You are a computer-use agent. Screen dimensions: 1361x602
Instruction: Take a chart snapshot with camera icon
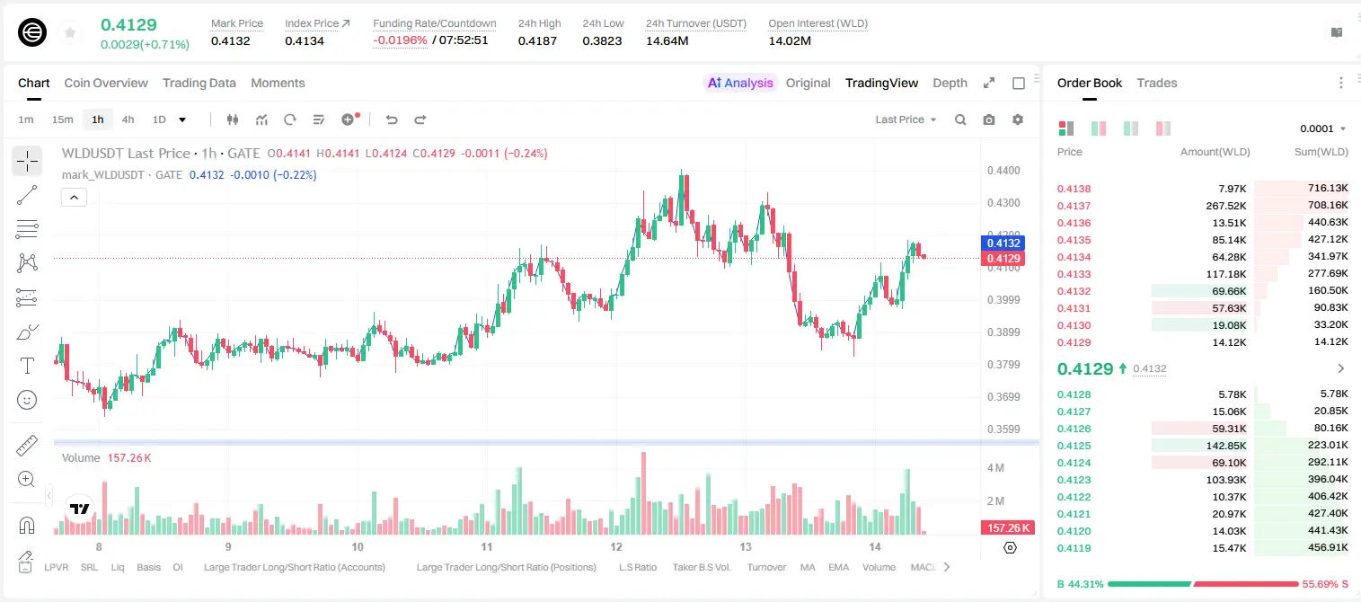click(x=989, y=120)
